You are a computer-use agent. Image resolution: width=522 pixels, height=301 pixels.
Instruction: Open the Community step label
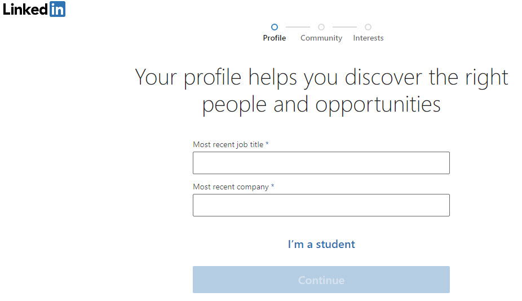tap(321, 38)
